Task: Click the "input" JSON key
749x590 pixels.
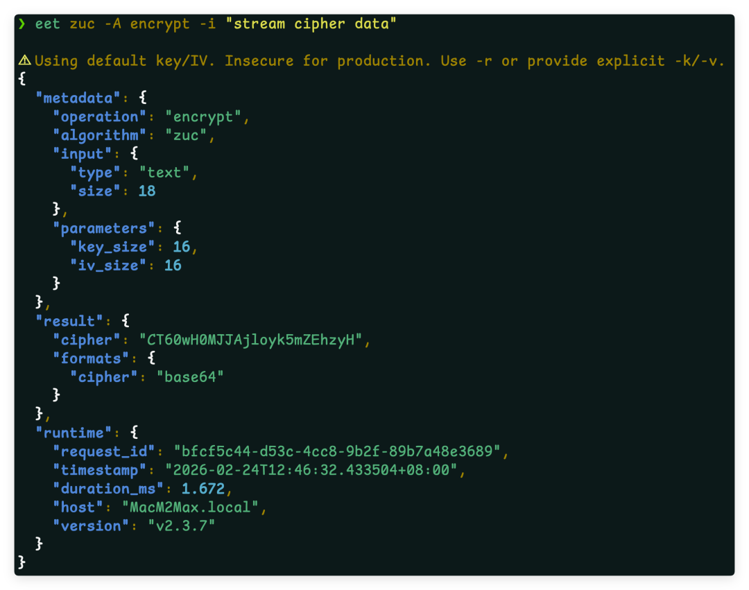Action: (82, 154)
